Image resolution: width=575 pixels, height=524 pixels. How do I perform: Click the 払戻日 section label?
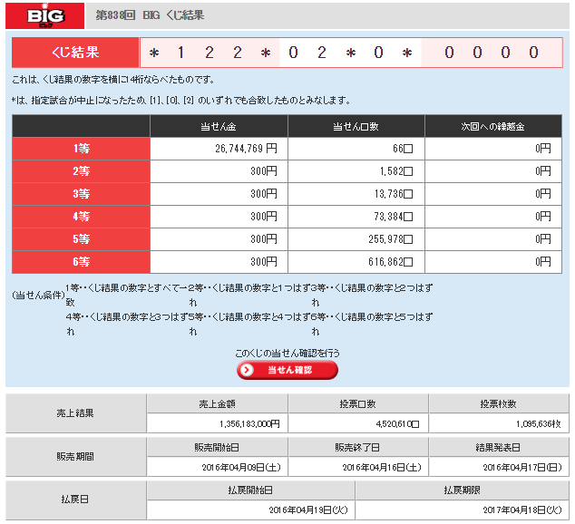click(75, 500)
